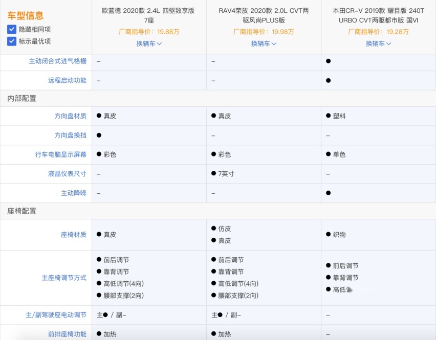Click the 本田CR-V 2019款 car title

click(x=379, y=15)
